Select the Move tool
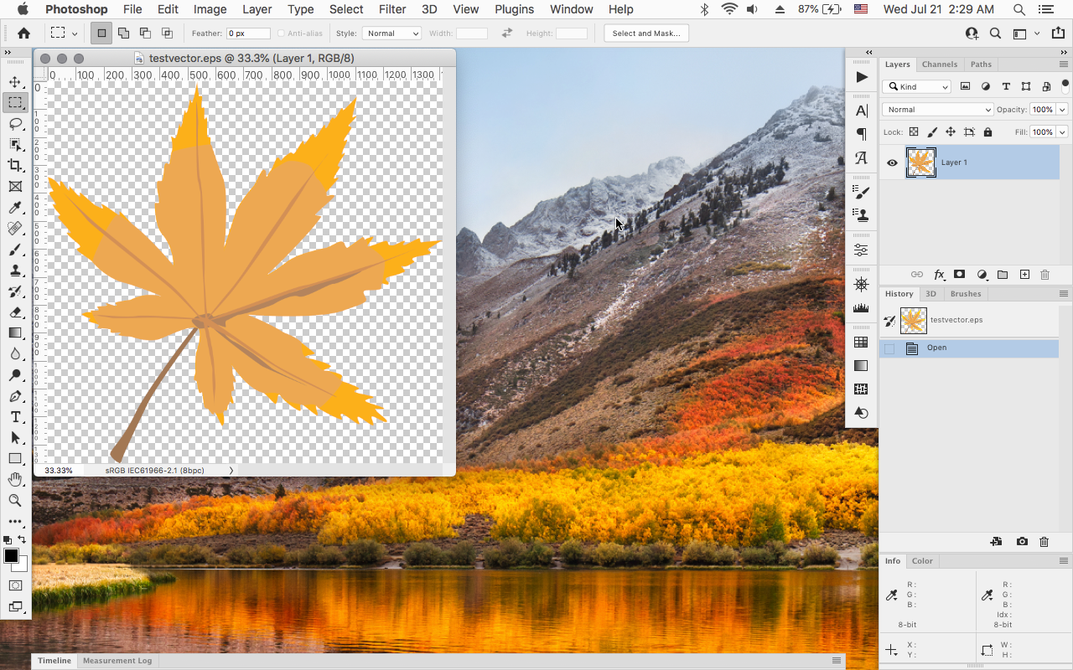The image size is (1073, 670). [x=15, y=81]
